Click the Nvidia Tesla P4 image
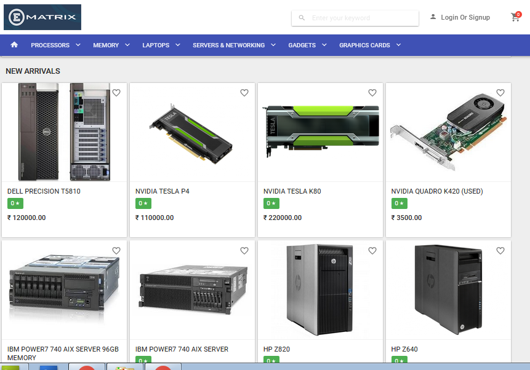Image resolution: width=530 pixels, height=370 pixels. click(x=192, y=134)
